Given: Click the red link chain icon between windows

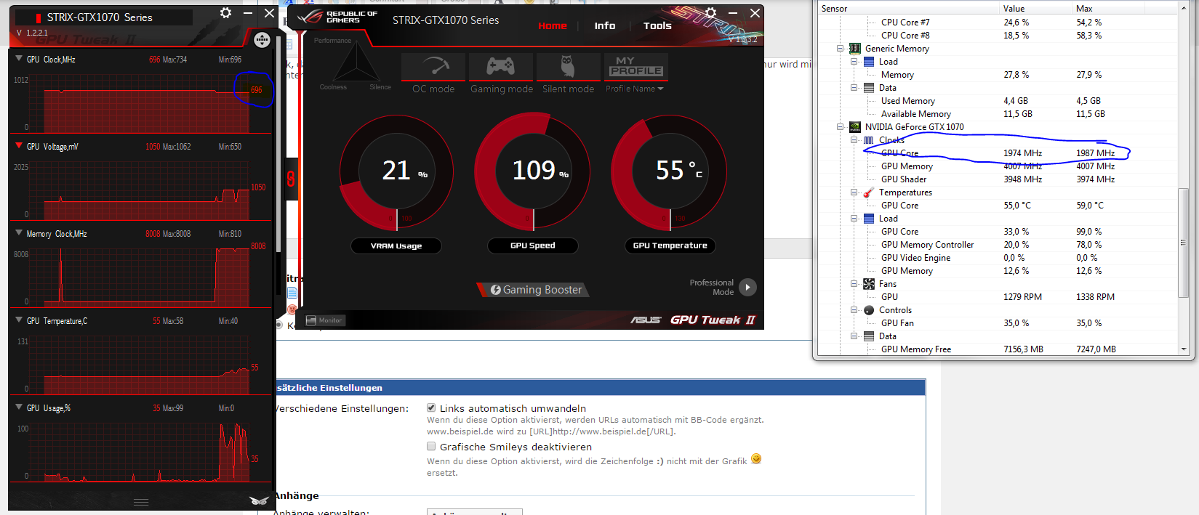Looking at the screenshot, I should tap(291, 179).
